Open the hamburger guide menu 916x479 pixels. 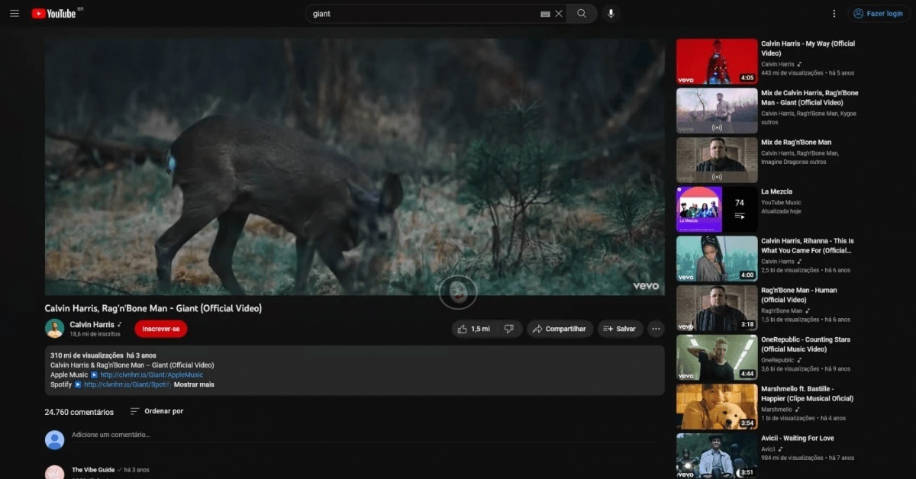tap(15, 14)
